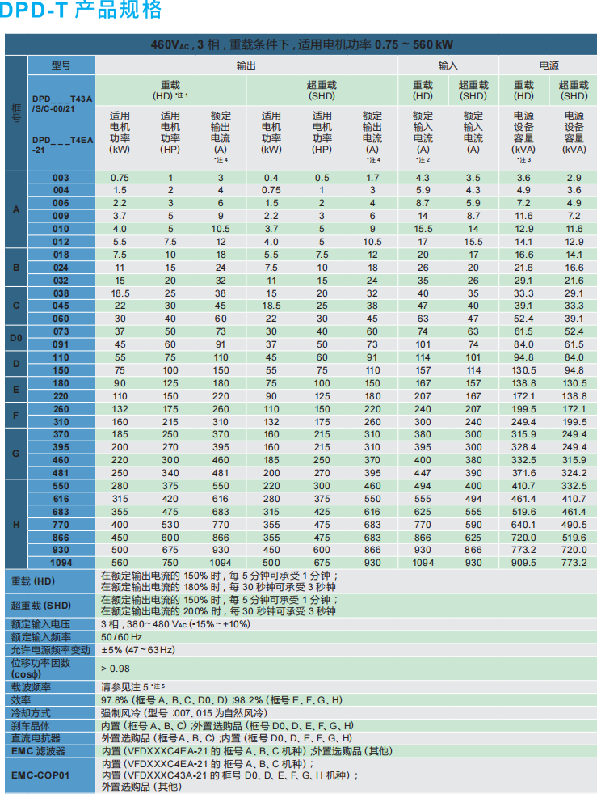The height and width of the screenshot is (798, 597).
Task: Select the 输出 header cell
Action: [x=246, y=65]
